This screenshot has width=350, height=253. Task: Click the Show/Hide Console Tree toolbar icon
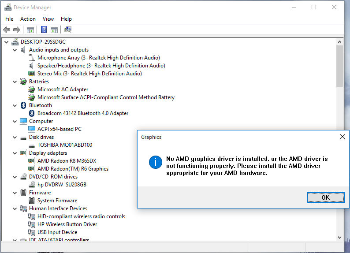[x=30, y=30]
